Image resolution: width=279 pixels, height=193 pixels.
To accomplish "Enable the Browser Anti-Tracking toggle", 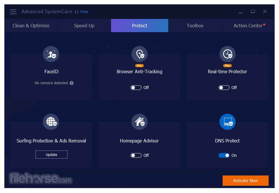I will (136, 88).
